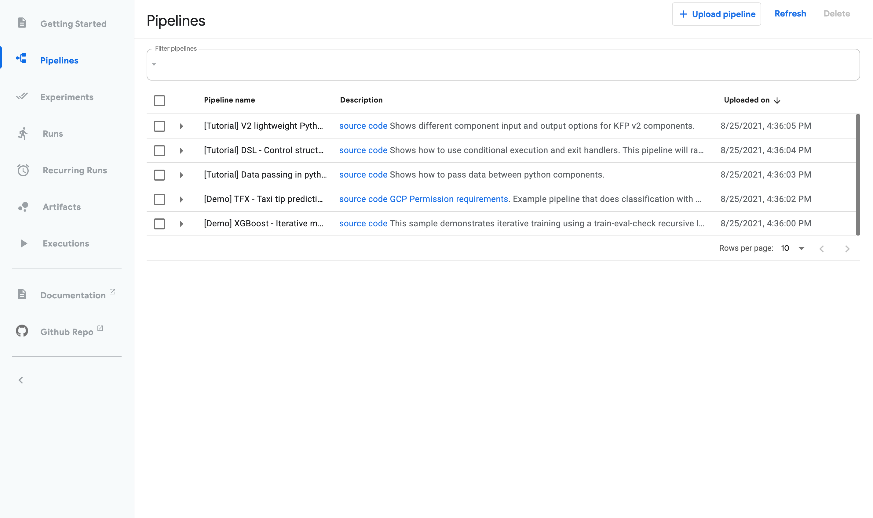Open Documentation from the sidebar
This screenshot has height=518, width=873.
(73, 295)
